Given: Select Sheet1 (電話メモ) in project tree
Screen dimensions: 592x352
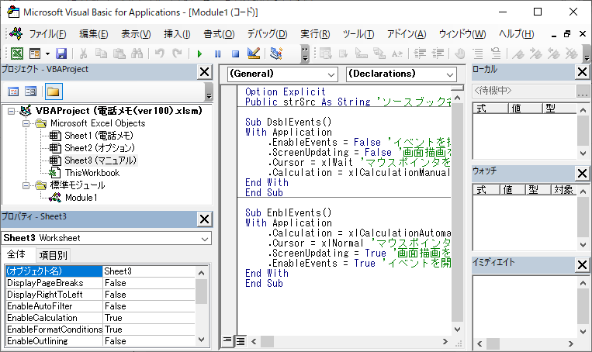Looking at the screenshot, I should 99,136.
